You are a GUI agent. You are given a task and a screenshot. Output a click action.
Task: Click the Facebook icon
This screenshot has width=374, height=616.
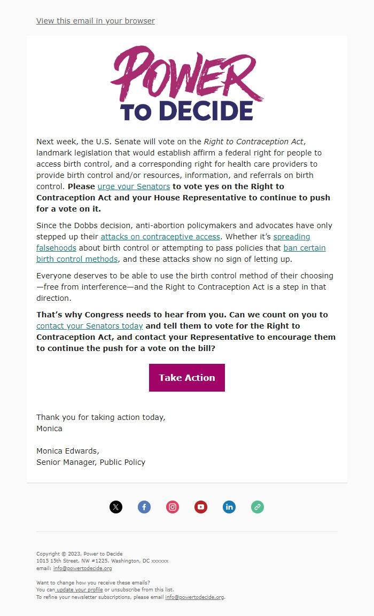tap(144, 507)
